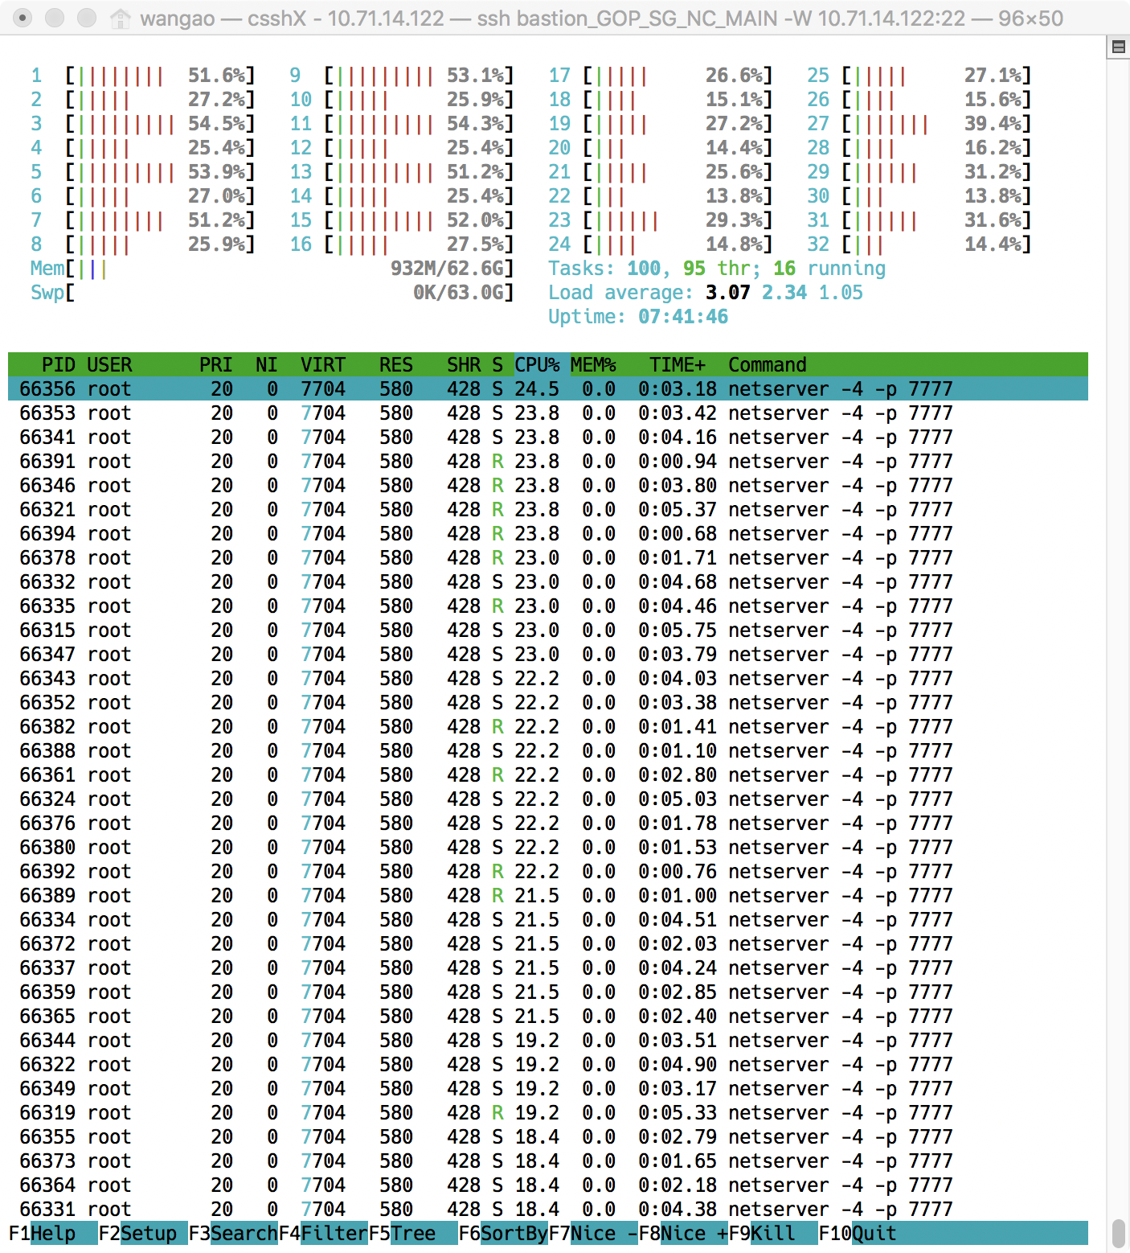Sort by the USER column header
1130x1253 pixels.
109,364
